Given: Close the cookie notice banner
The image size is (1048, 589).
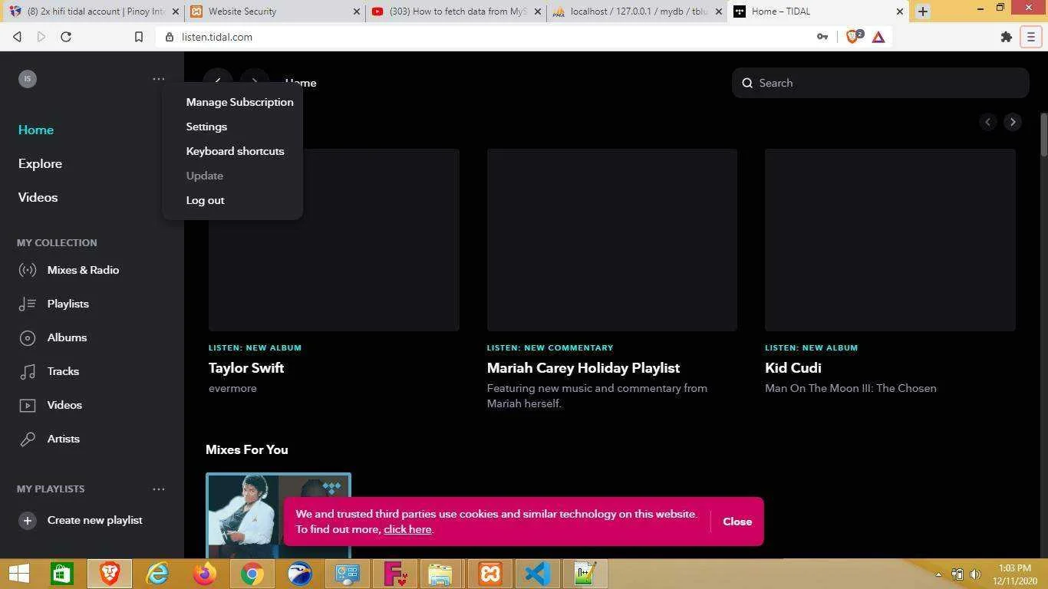Looking at the screenshot, I should [737, 522].
